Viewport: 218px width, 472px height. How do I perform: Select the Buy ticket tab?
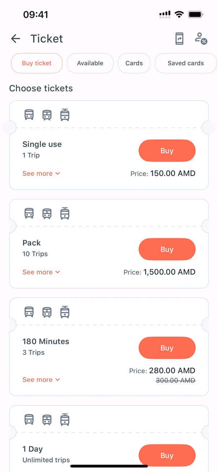37,63
